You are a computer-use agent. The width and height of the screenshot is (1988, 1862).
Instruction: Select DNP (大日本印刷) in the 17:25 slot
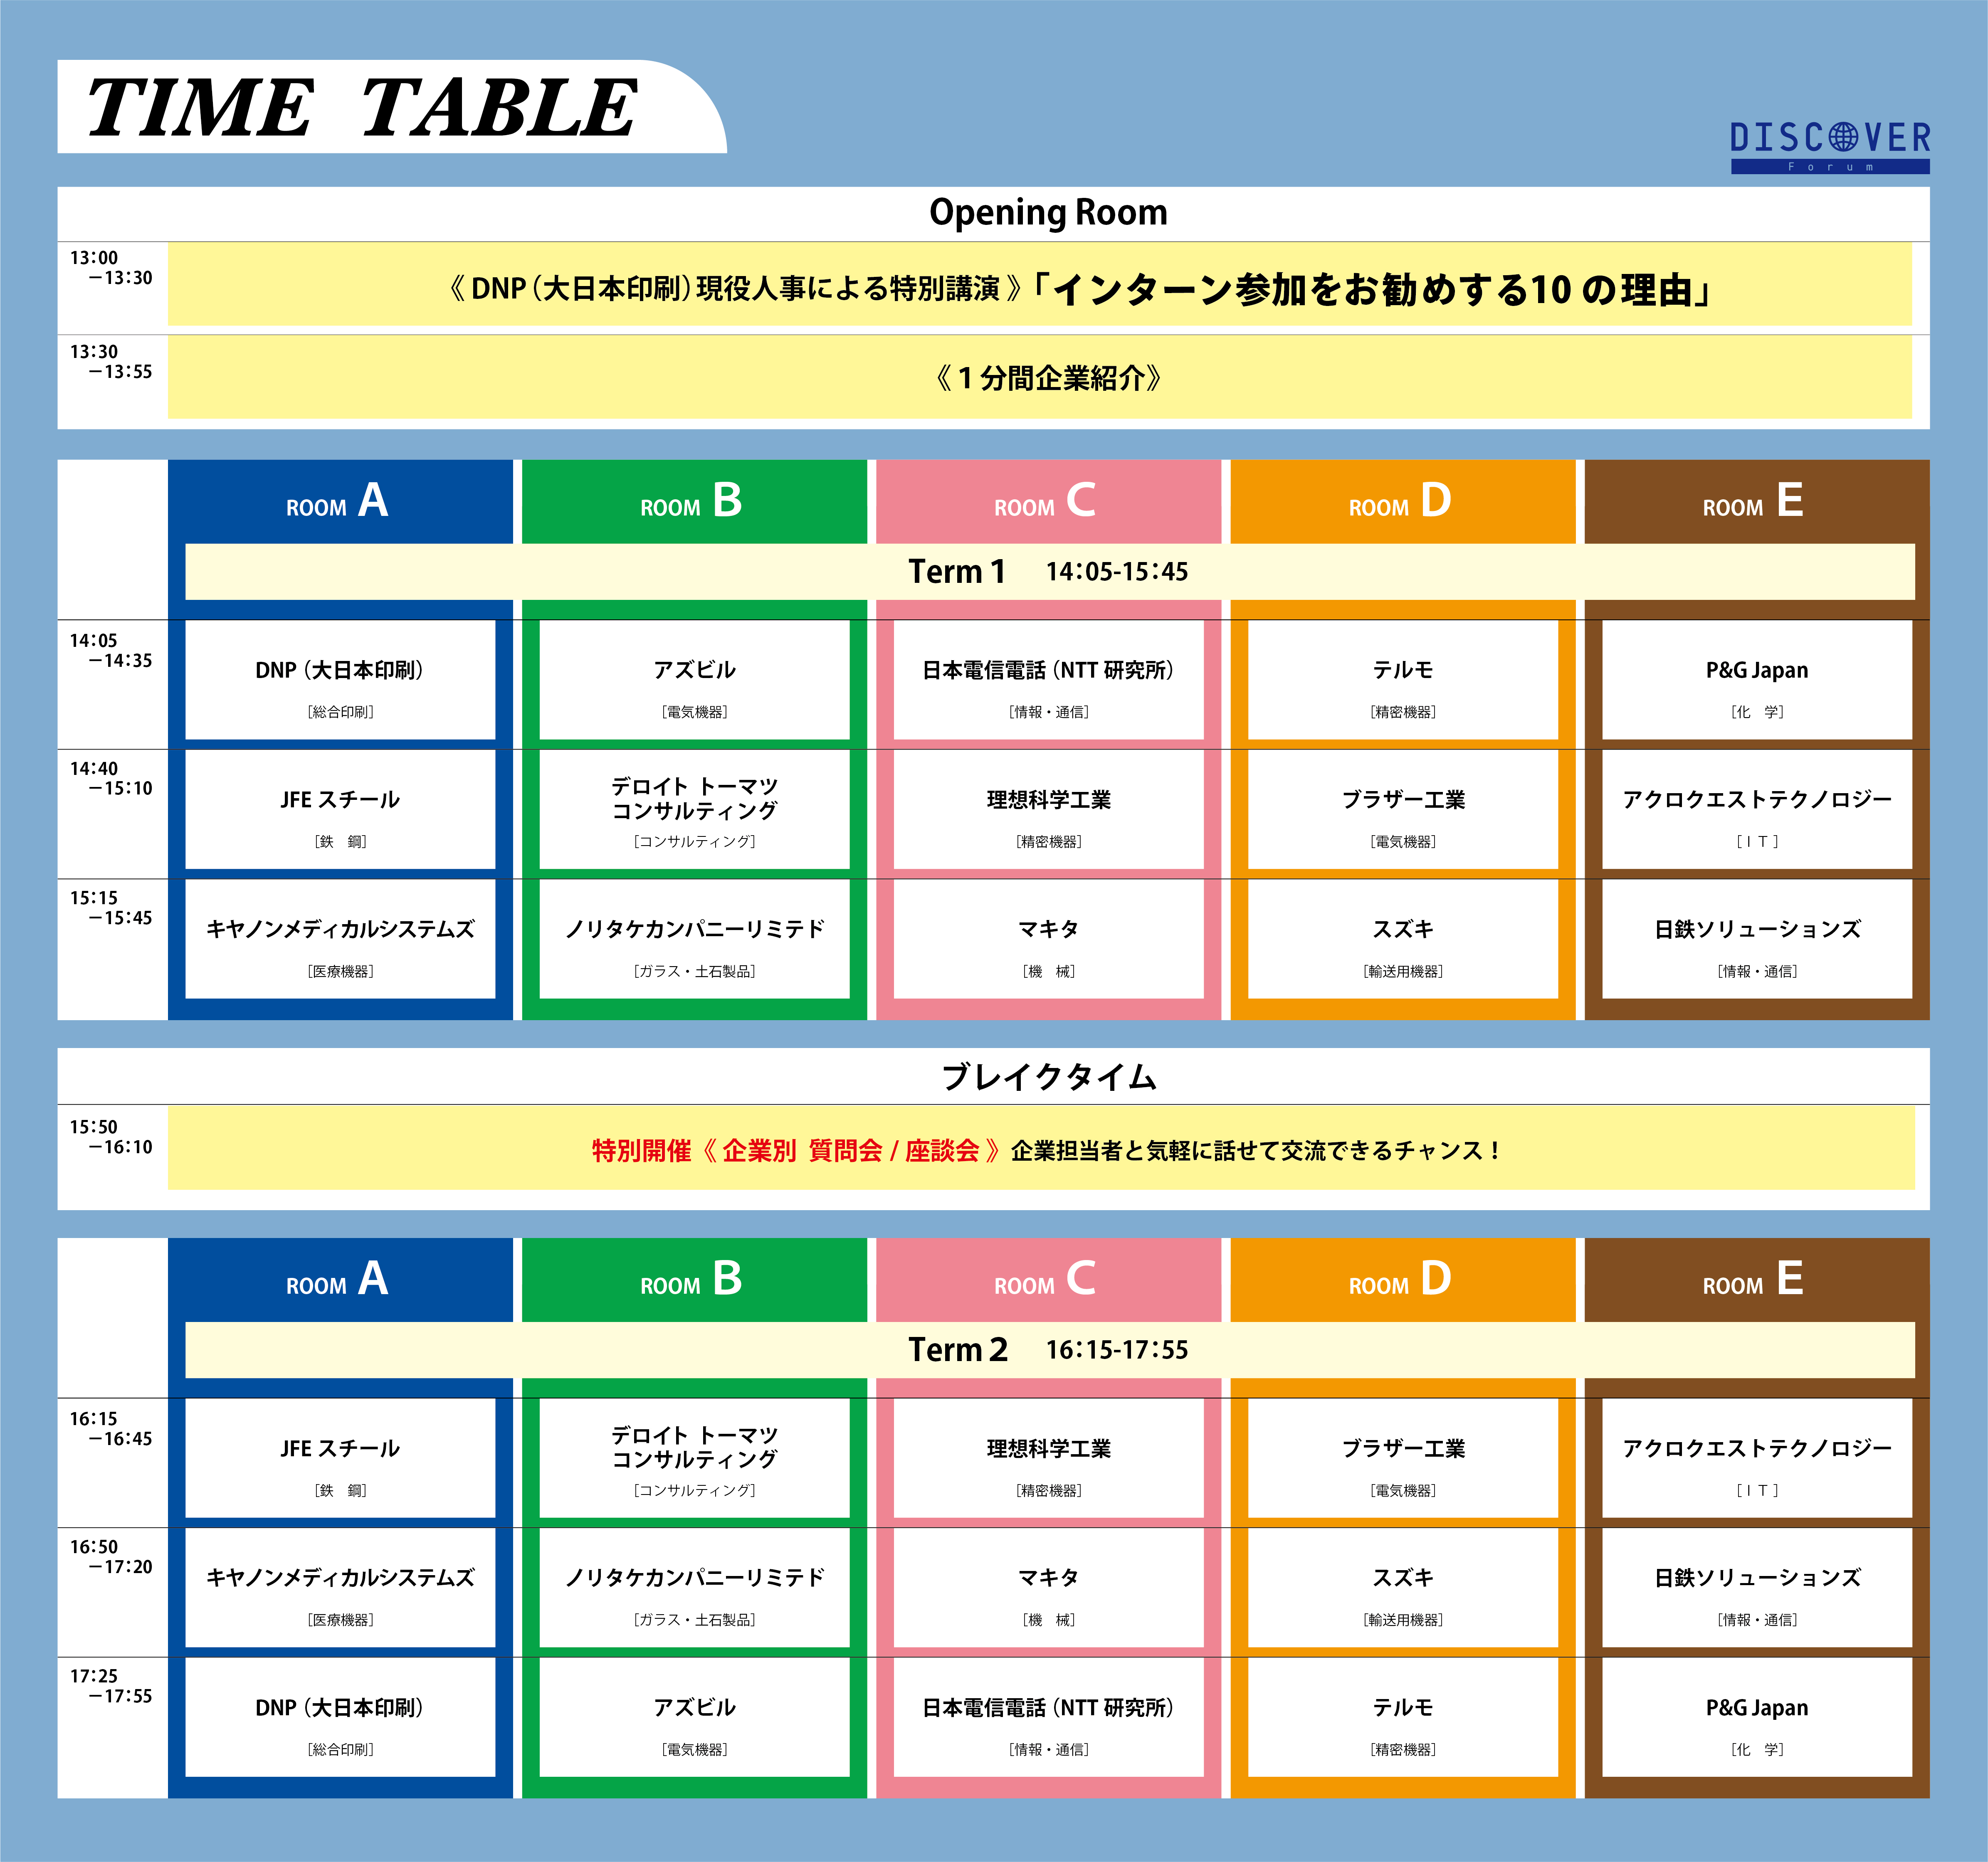point(340,1717)
